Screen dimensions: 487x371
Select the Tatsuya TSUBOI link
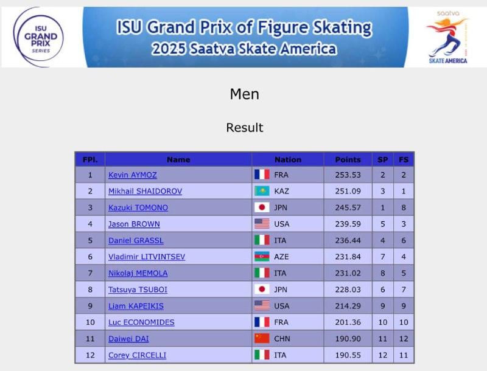click(x=138, y=290)
